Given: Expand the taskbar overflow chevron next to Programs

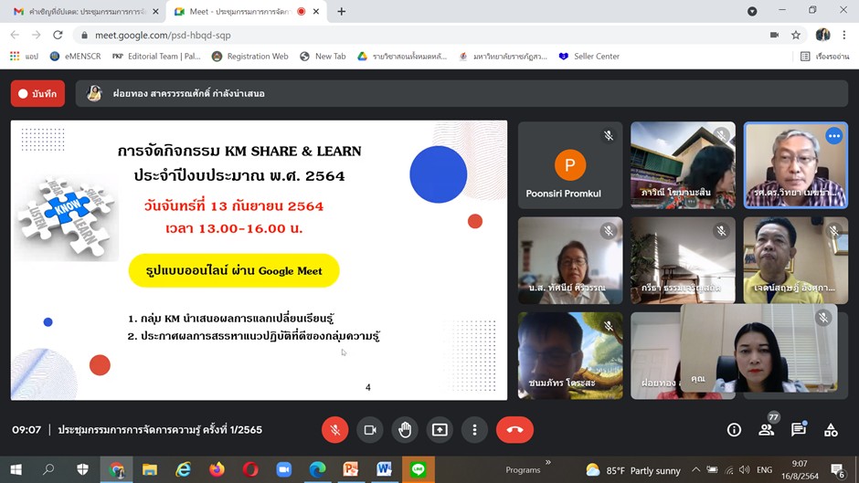Looking at the screenshot, I should [549, 463].
